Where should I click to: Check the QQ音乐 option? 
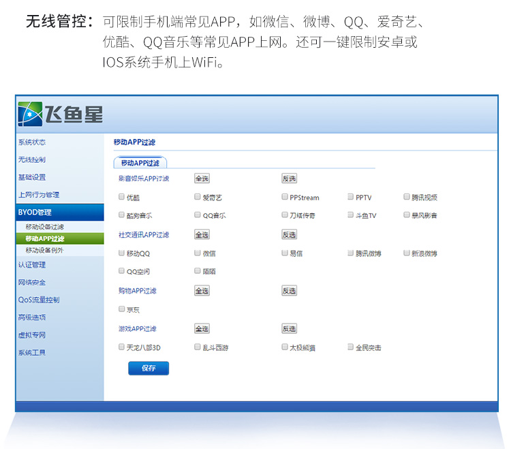pyautogui.click(x=197, y=215)
